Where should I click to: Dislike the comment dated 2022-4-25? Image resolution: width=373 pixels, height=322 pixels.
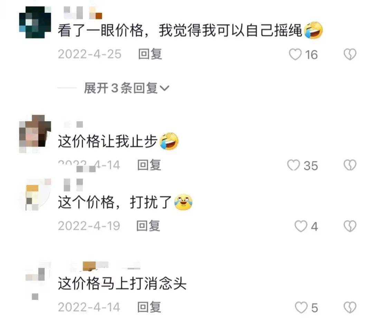click(350, 54)
